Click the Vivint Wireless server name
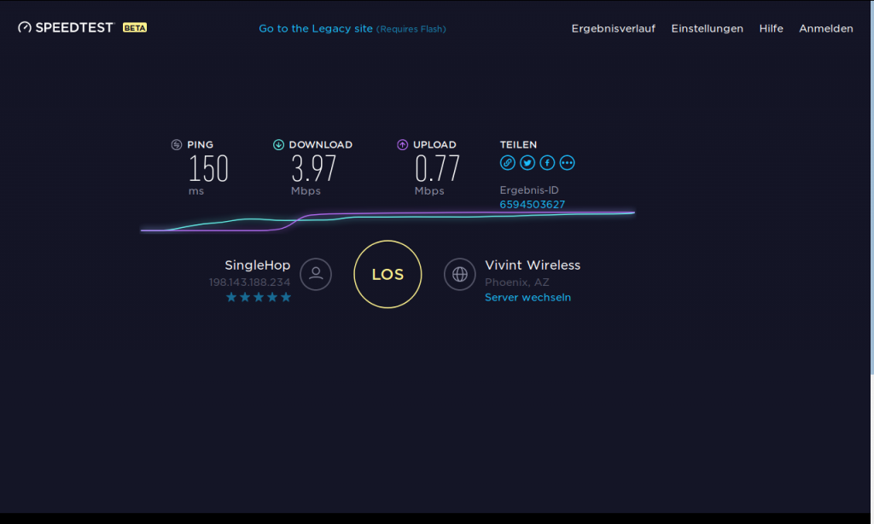The image size is (874, 524). tap(533, 265)
